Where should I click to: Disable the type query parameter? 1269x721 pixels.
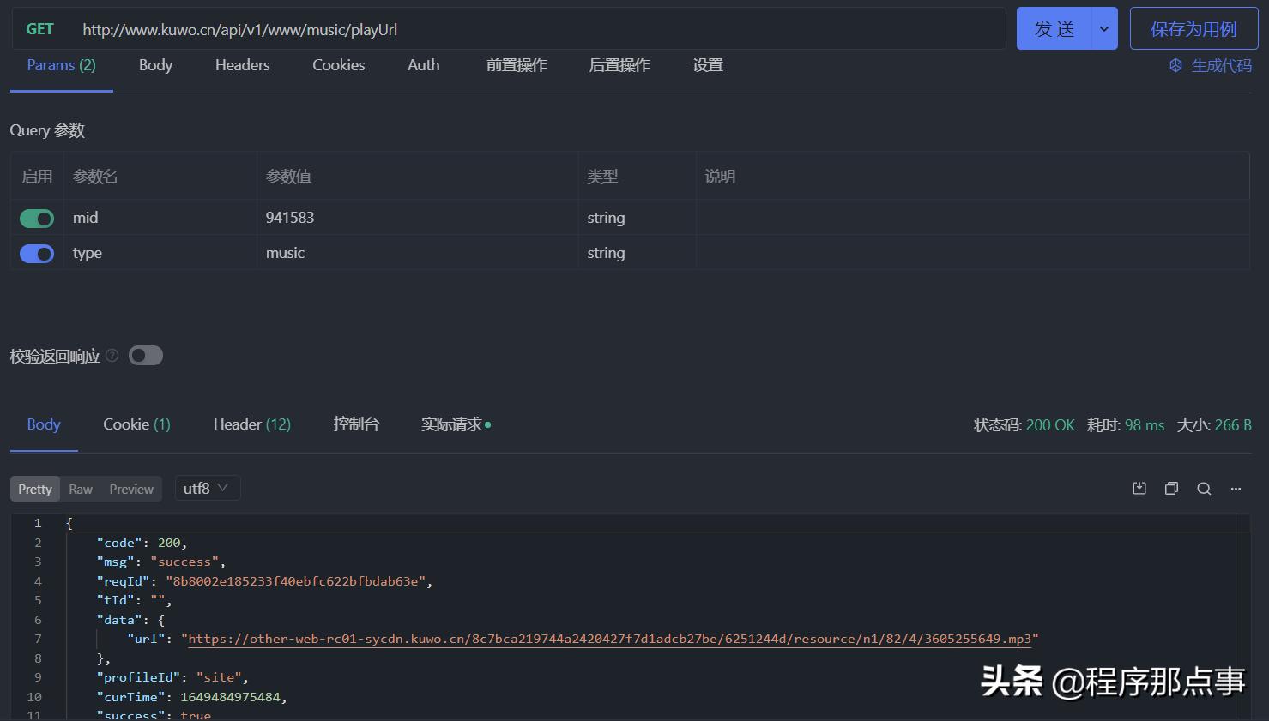pyautogui.click(x=36, y=254)
